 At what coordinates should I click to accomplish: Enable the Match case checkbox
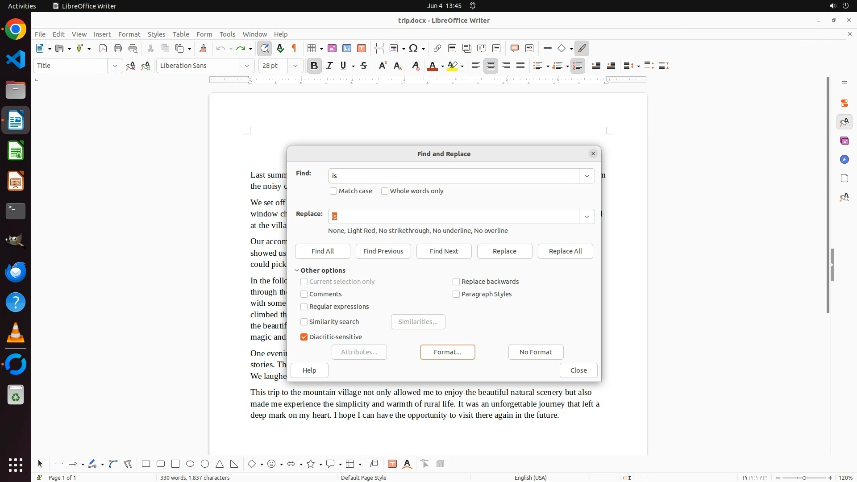click(333, 191)
